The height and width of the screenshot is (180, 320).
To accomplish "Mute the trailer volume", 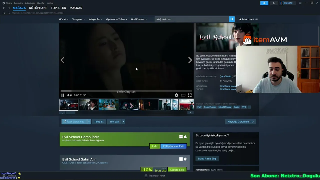I will 69,95.
